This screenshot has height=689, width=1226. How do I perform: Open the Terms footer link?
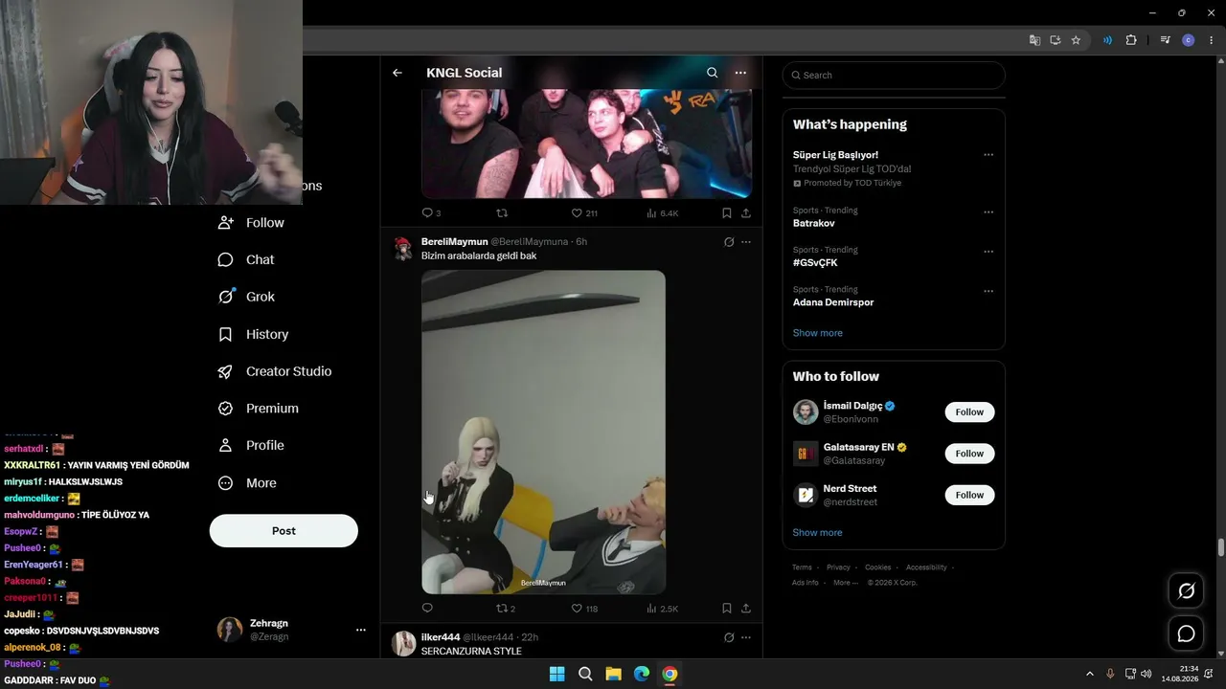coord(802,567)
